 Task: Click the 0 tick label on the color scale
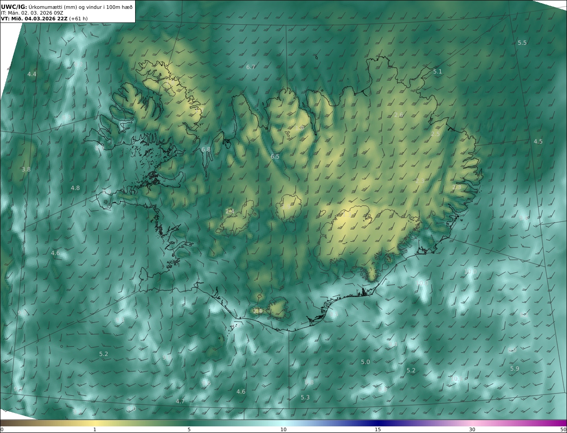click(x=2, y=429)
